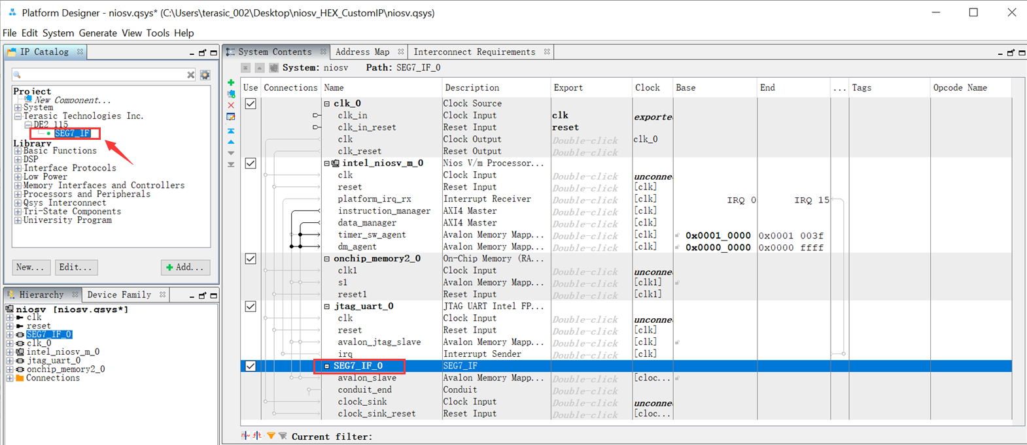Uncheck the Use checkbox for onchip_memory2_0
Viewport: 1027px width, 445px height.
point(251,259)
